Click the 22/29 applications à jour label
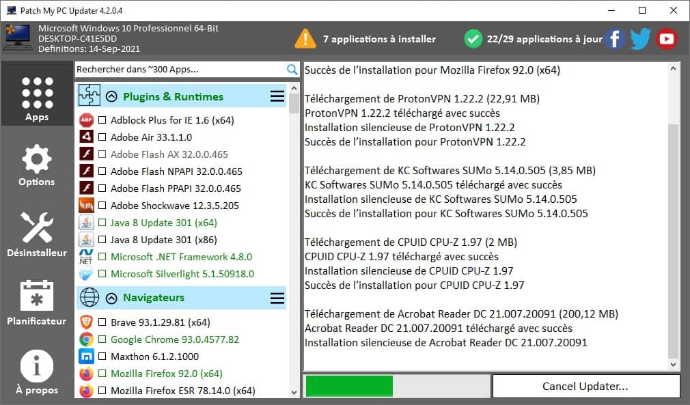 (544, 39)
